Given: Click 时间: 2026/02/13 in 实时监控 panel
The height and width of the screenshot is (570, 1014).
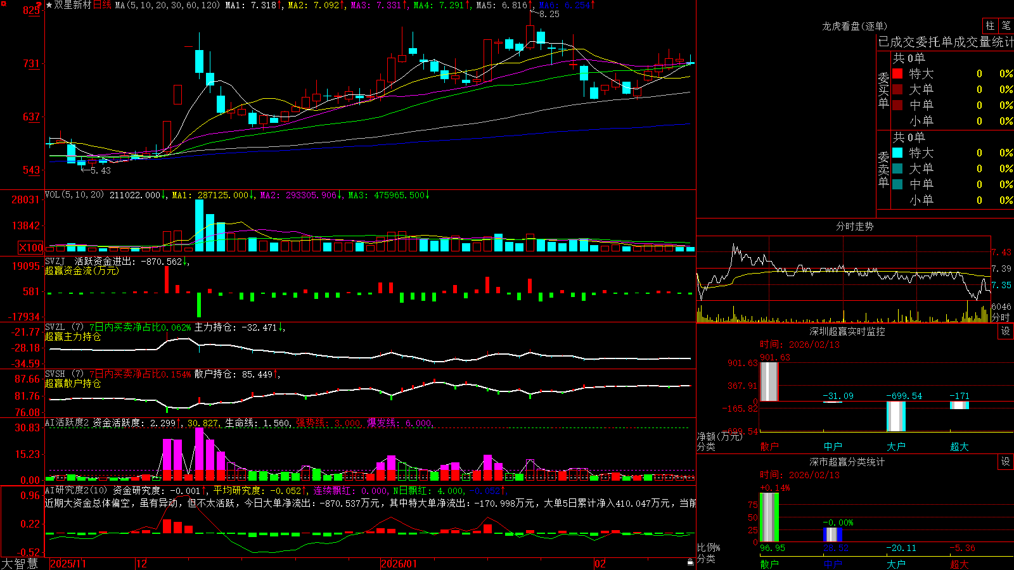Looking at the screenshot, I should (x=800, y=345).
